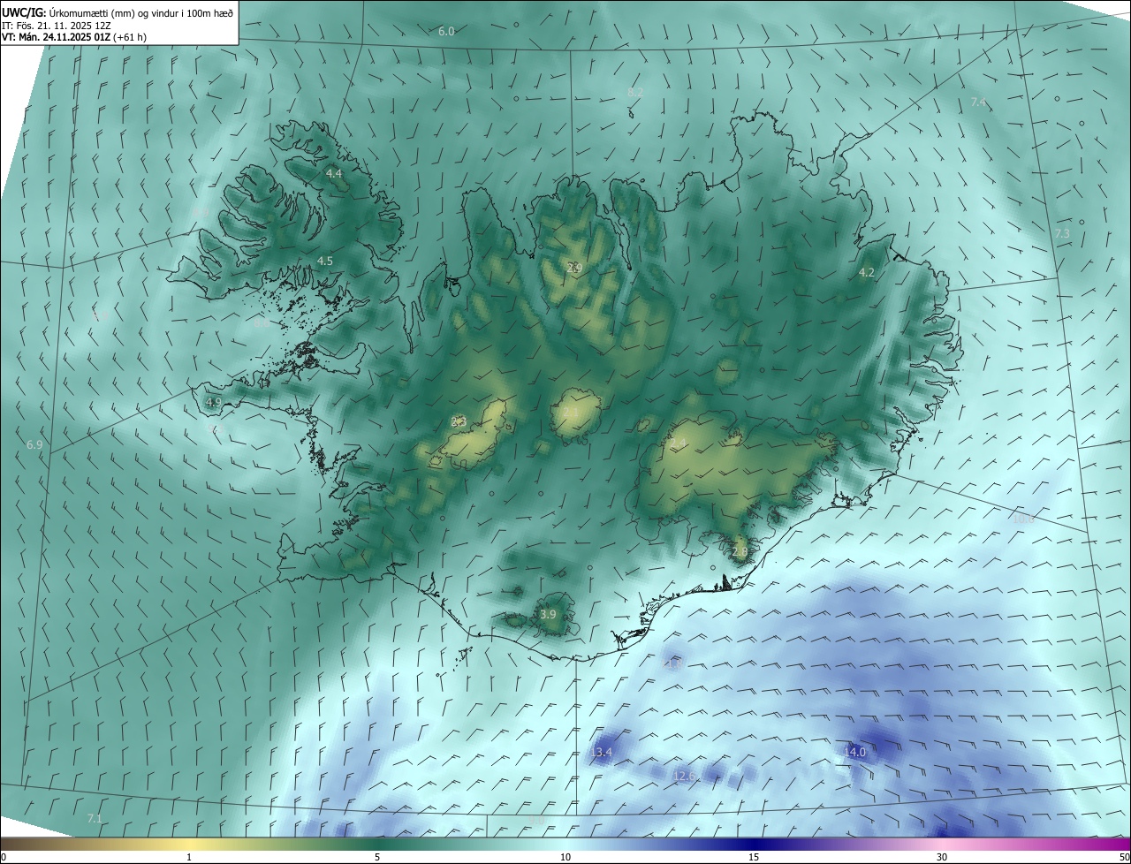Click the 1 tick on the color scale
Viewport: 1131px width, 864px height.
pos(189,858)
